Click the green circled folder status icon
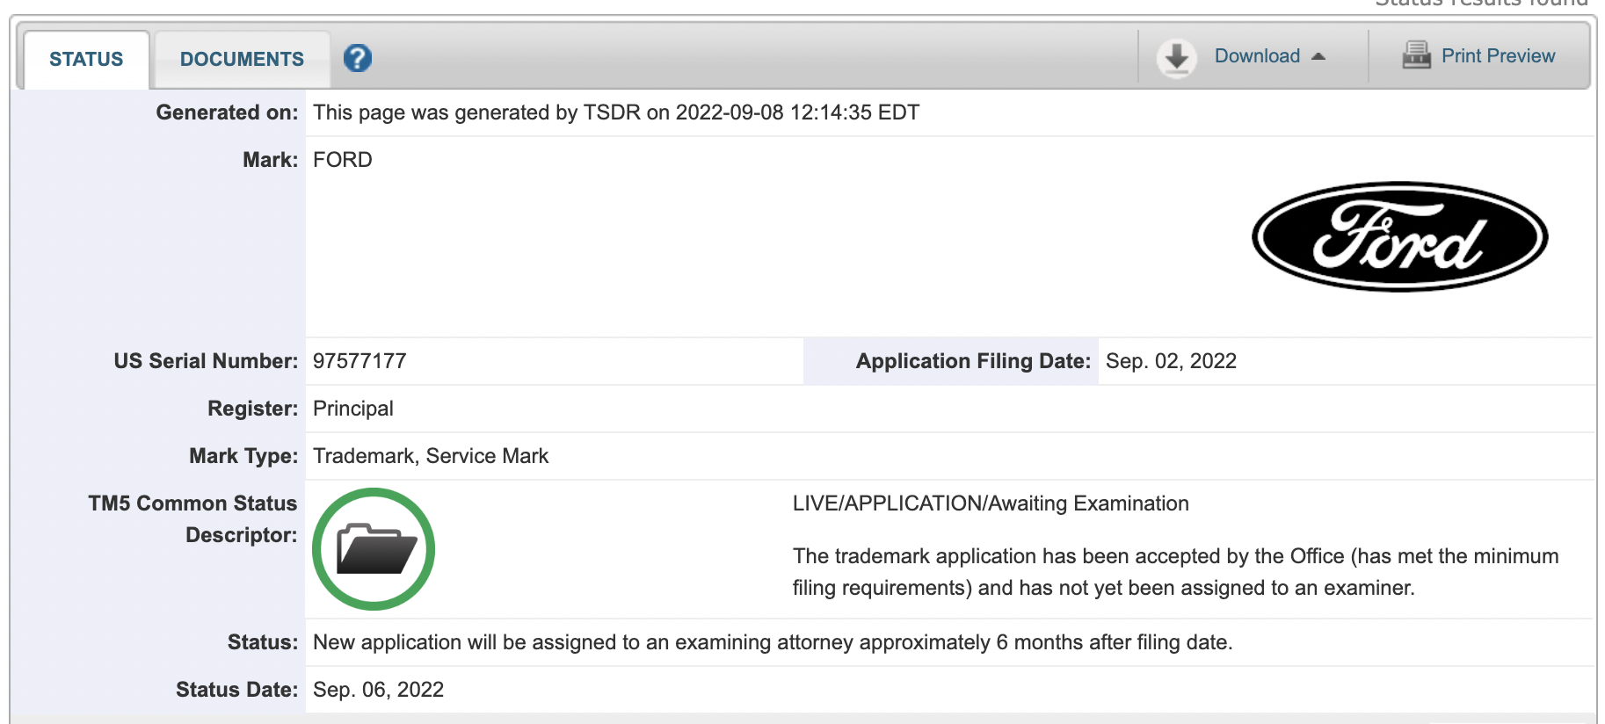This screenshot has width=1605, height=724. [x=374, y=549]
